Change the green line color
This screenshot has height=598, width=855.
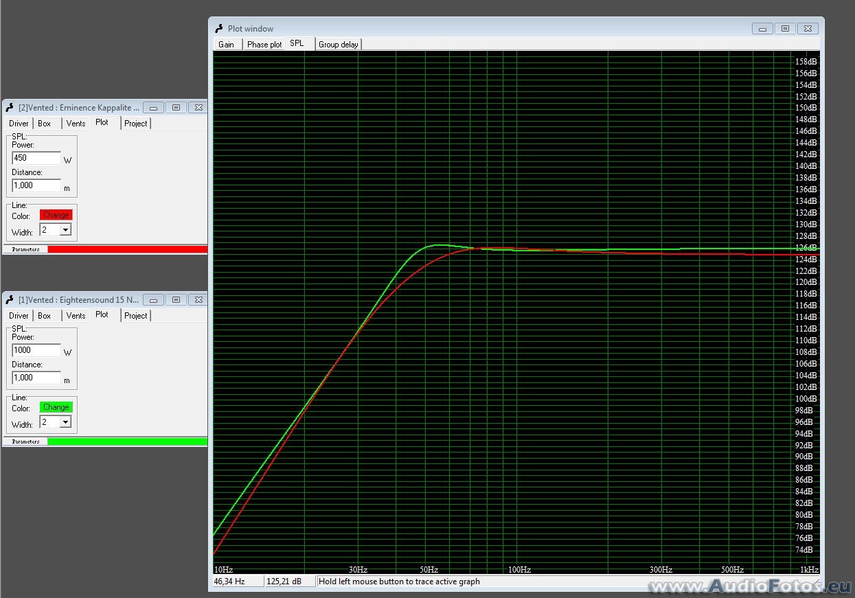pyautogui.click(x=56, y=407)
